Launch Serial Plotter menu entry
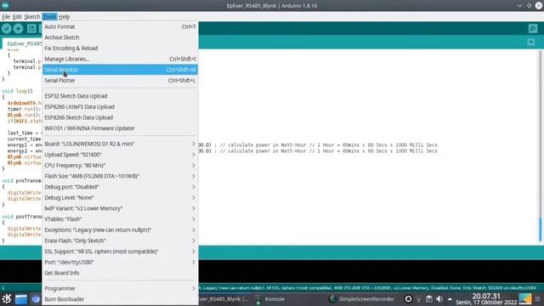Screen dimensions: 544x306 (120, 81)
